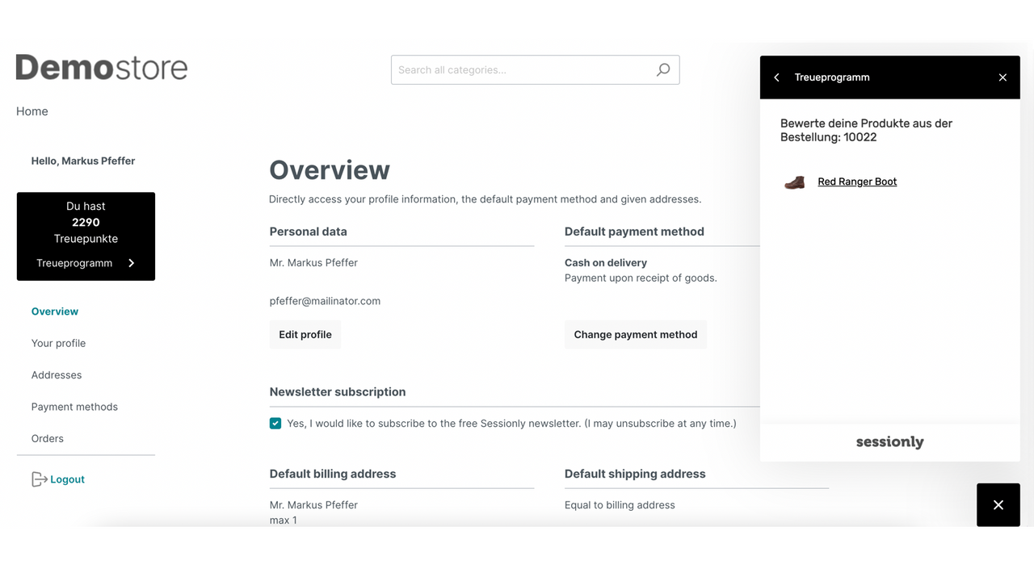Open Payment methods page
Viewport: 1034px width, 581px height.
74,407
